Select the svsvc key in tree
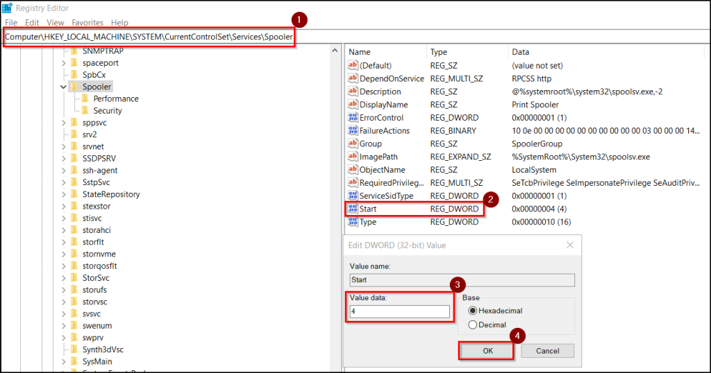The height and width of the screenshot is (373, 711). [92, 313]
